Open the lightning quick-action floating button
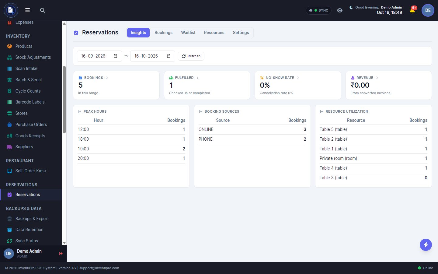The height and width of the screenshot is (274, 438). [426, 245]
